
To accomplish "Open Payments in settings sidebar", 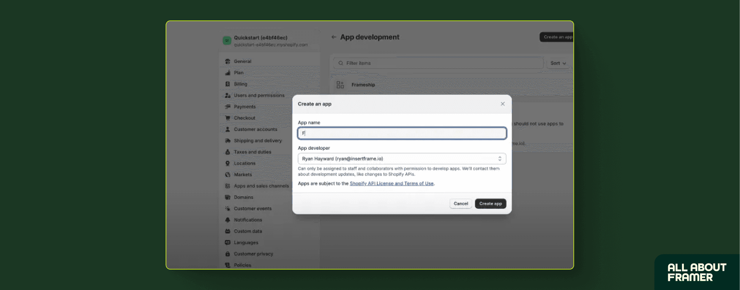I will (x=245, y=107).
